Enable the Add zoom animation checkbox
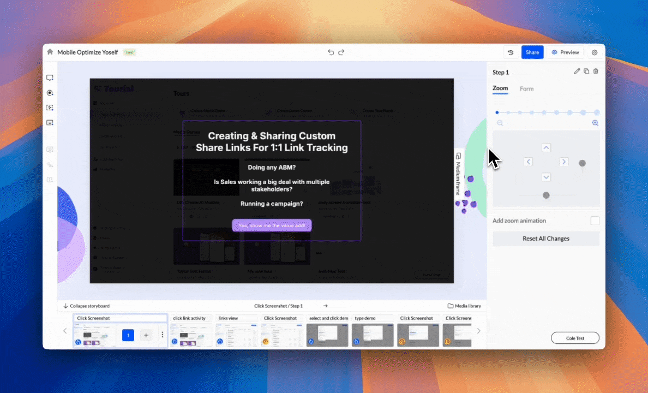This screenshot has width=648, height=393. [x=595, y=221]
